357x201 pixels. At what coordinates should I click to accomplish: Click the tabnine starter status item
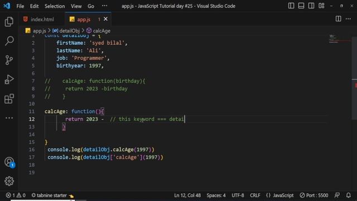52,195
